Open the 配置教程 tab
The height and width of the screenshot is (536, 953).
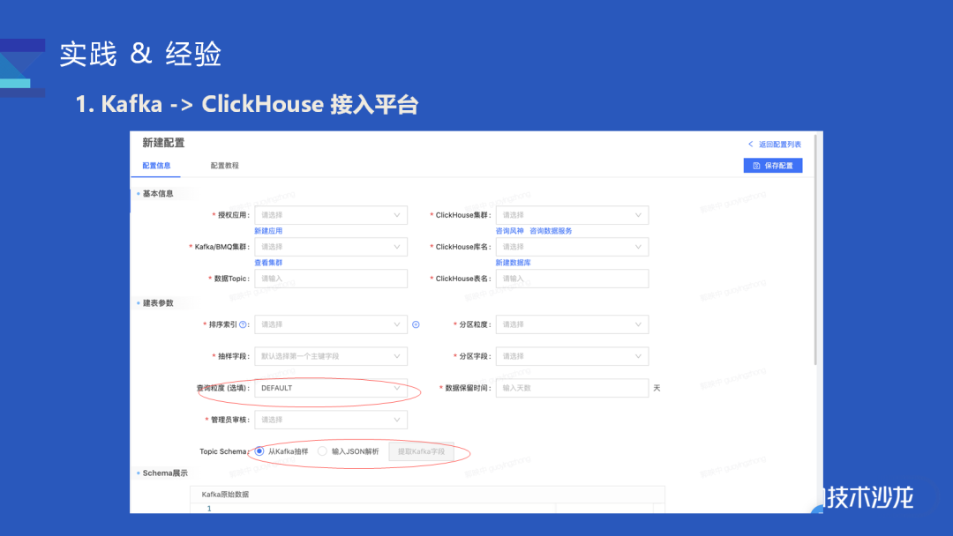pos(224,166)
